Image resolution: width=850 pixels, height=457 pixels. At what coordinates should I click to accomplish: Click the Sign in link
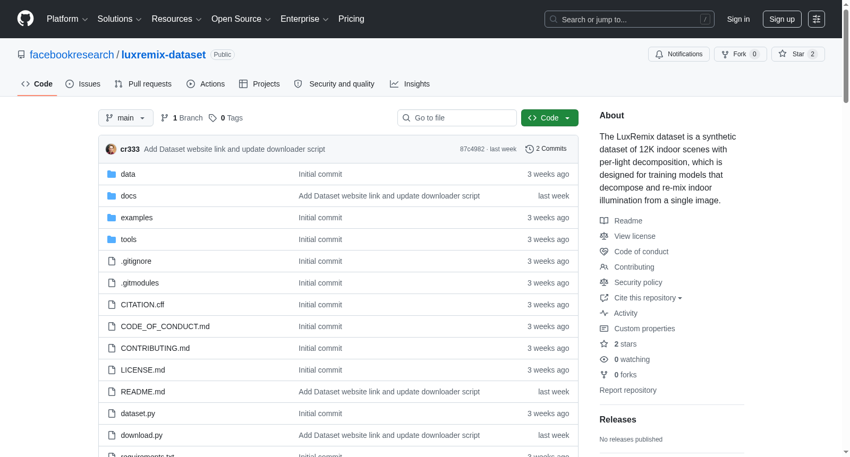tap(738, 19)
